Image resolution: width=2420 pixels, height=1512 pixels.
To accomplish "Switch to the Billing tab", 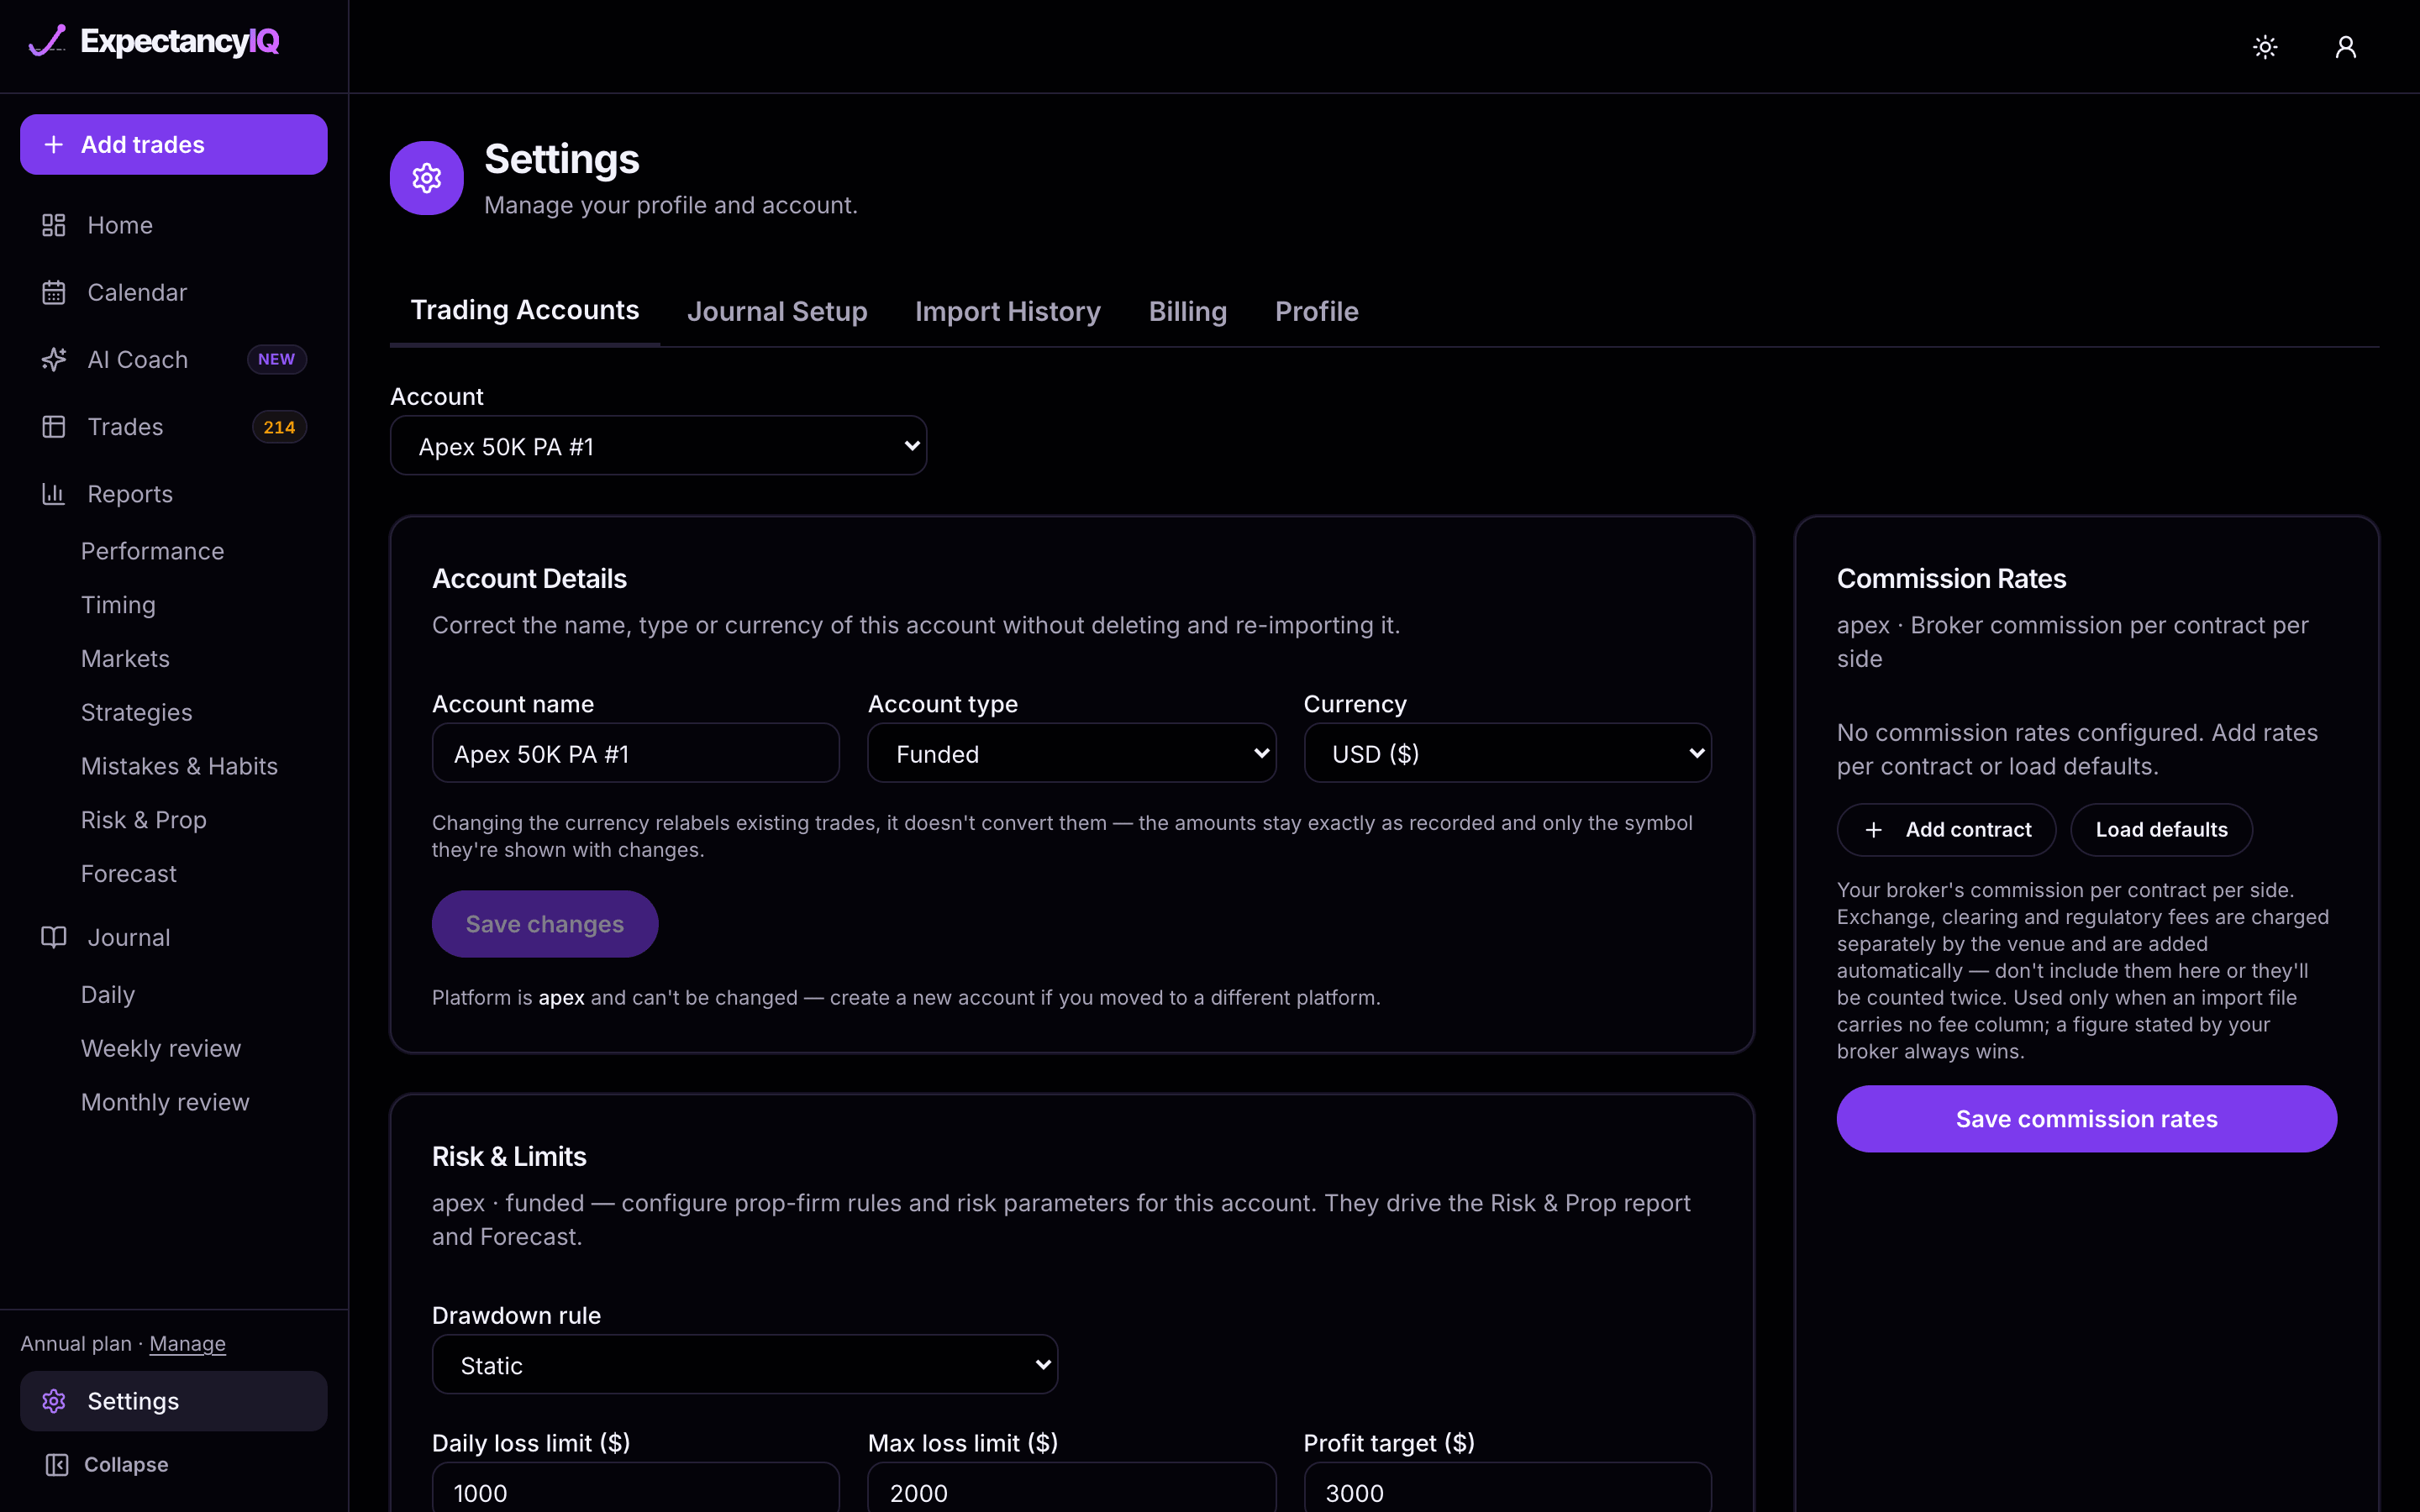I will click(1188, 312).
